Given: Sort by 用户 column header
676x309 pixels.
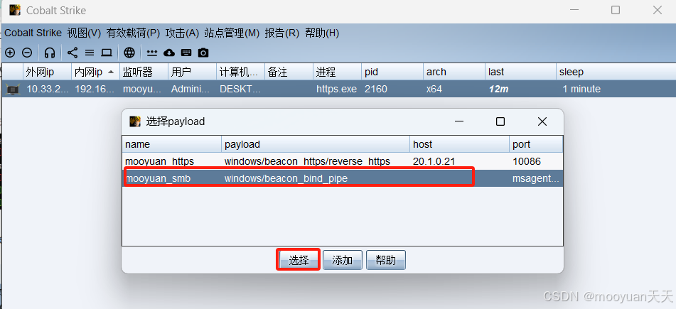Looking at the screenshot, I should click(x=193, y=72).
